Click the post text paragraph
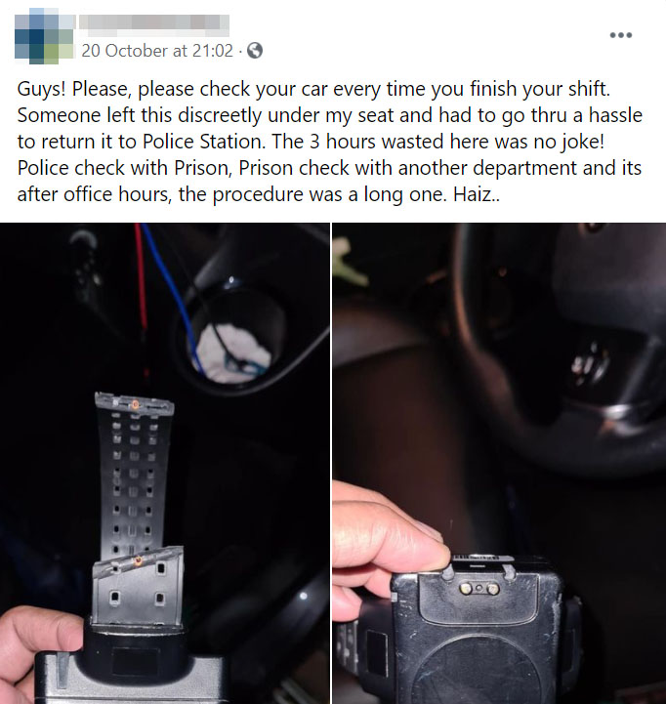 (330, 142)
